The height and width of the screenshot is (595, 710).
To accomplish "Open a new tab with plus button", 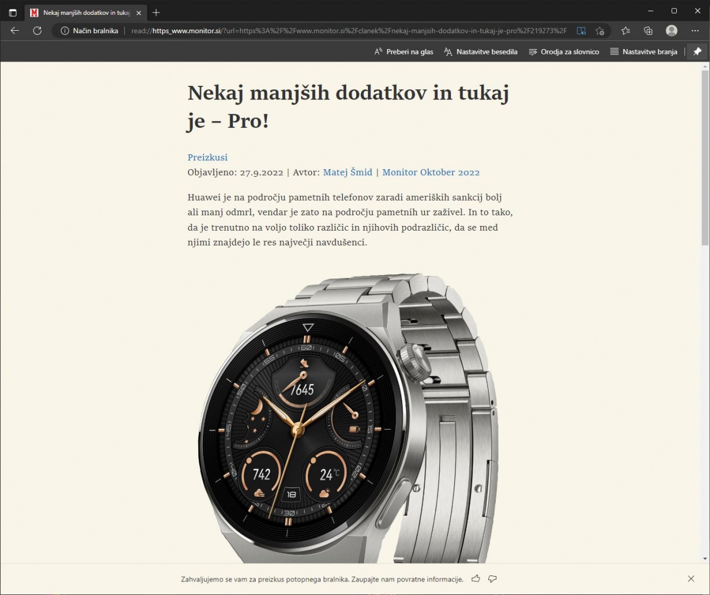I will click(x=156, y=12).
